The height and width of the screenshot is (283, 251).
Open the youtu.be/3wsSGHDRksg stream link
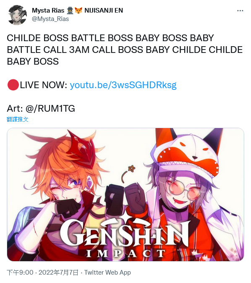click(x=123, y=85)
